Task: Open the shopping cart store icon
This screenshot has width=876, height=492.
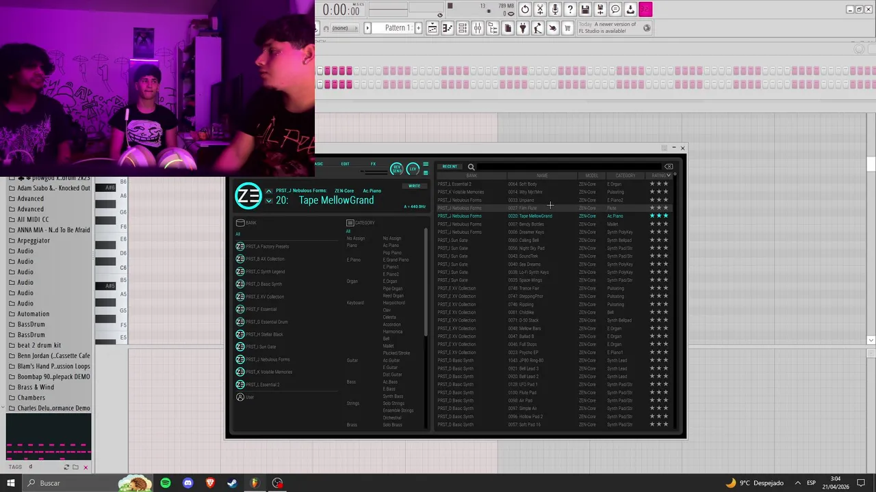Action: [x=568, y=28]
